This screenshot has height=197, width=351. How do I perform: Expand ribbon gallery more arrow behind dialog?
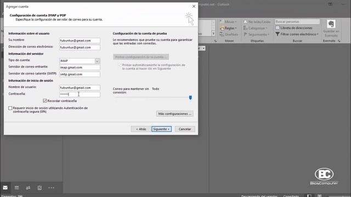tap(213, 34)
